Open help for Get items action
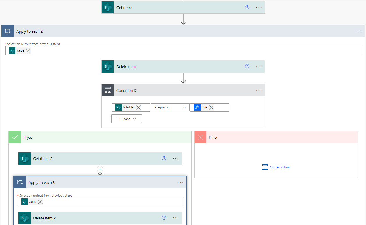 [247, 8]
